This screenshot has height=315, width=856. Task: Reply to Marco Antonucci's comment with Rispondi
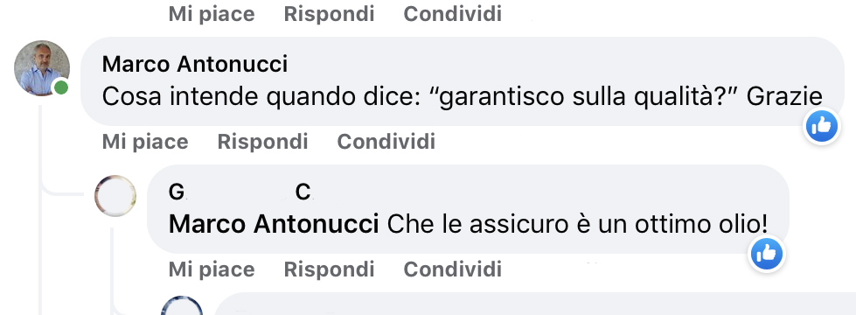(262, 142)
